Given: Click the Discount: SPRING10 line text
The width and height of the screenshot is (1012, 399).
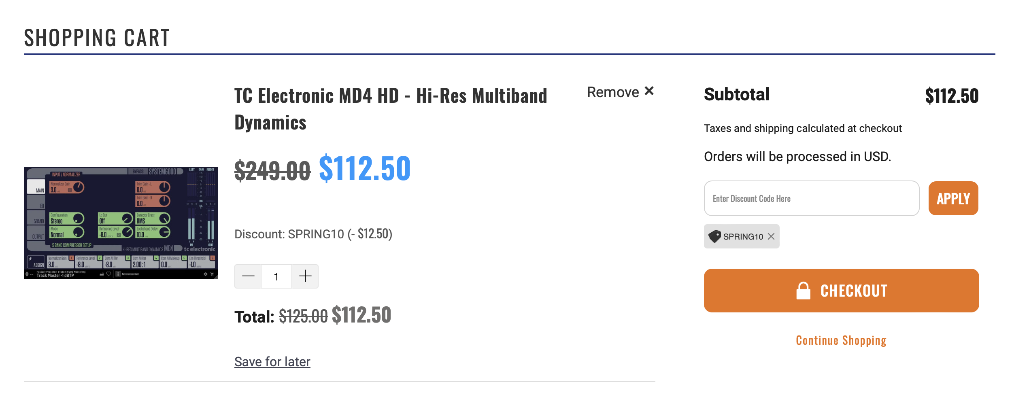Looking at the screenshot, I should click(313, 234).
